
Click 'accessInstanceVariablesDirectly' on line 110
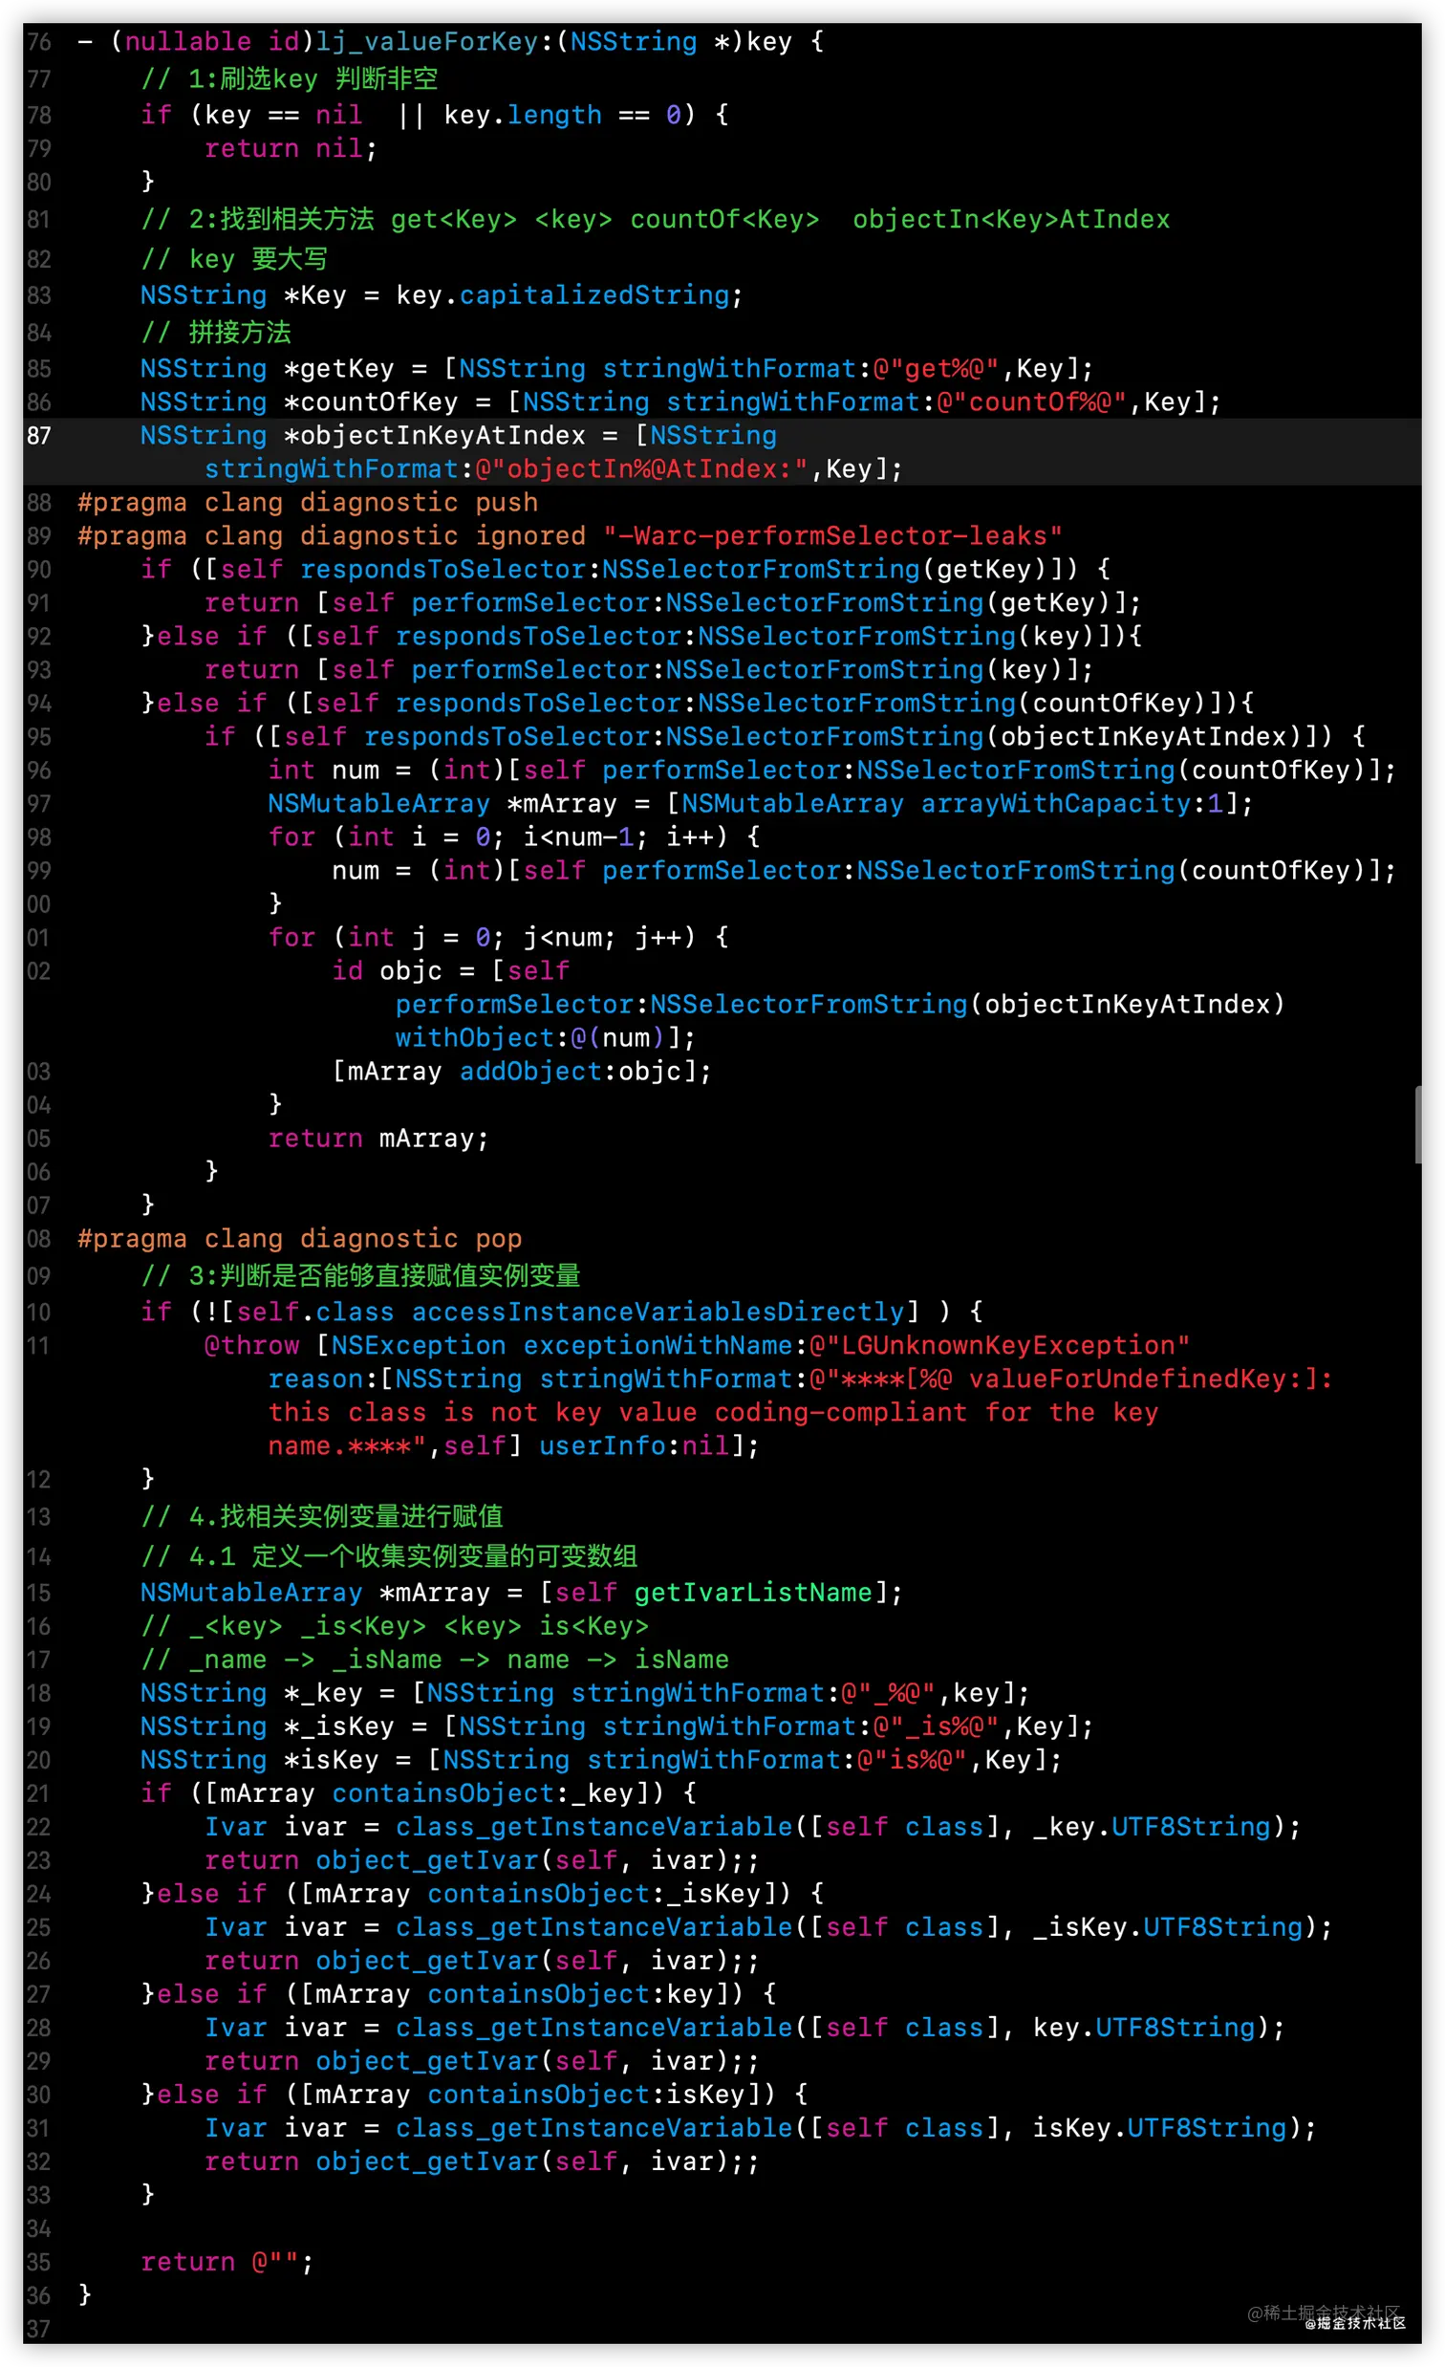[x=658, y=1313]
